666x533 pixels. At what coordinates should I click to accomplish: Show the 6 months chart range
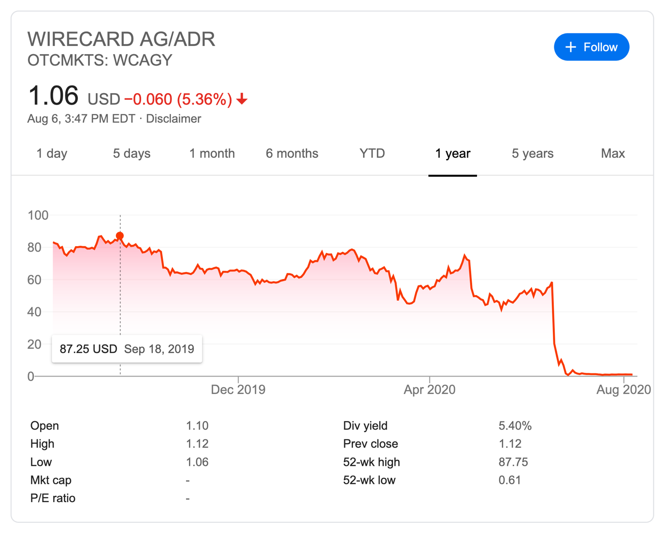tap(292, 154)
